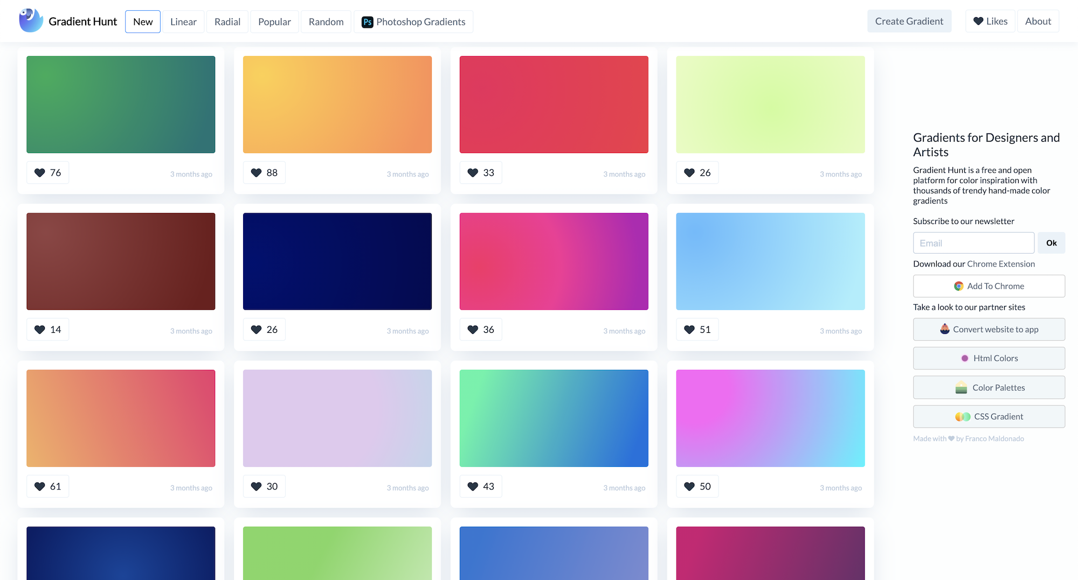Select the yellow-orange gradient swatch
The height and width of the screenshot is (580, 1078).
click(337, 104)
